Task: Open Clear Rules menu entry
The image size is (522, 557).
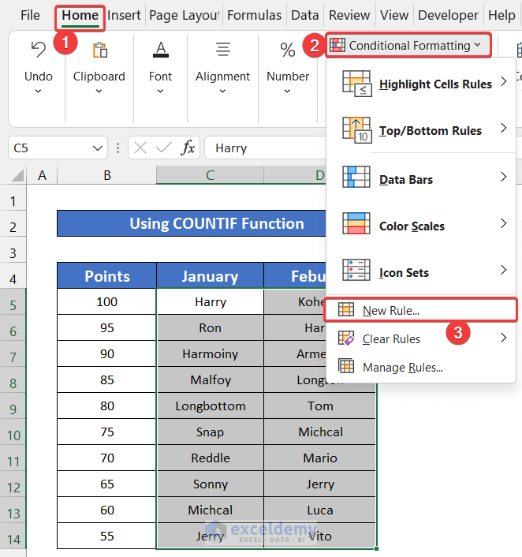Action: [x=421, y=338]
